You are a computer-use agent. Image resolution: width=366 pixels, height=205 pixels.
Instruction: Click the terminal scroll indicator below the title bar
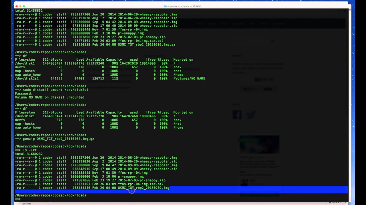tap(350, 10)
